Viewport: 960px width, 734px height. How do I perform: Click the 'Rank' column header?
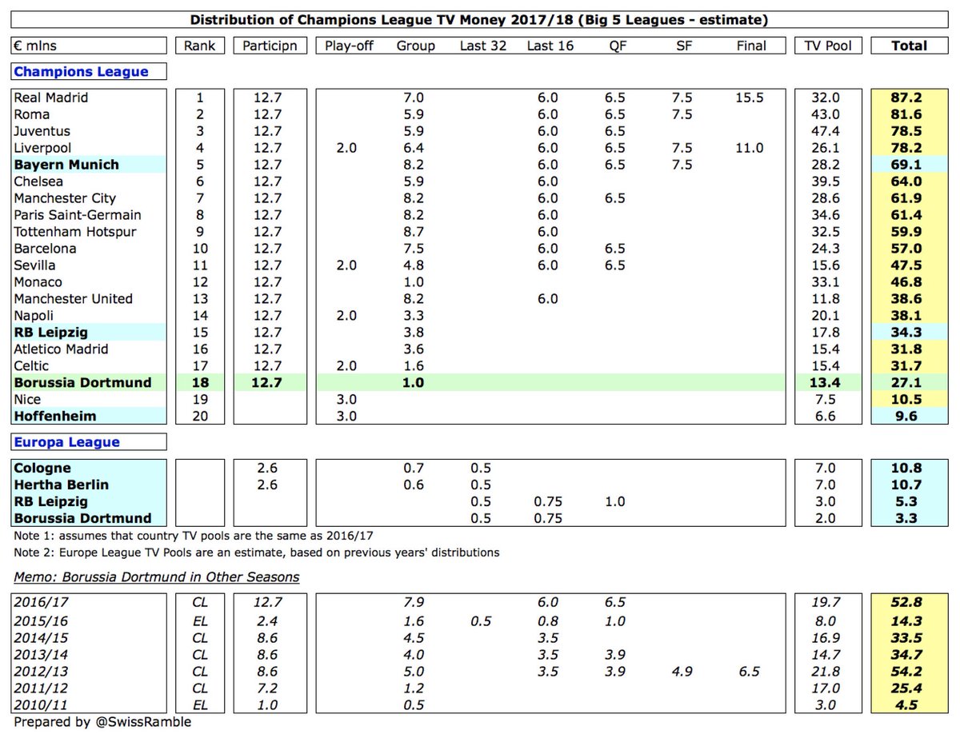click(x=198, y=46)
